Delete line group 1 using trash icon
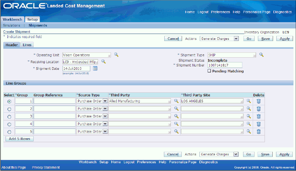Image resolution: width=296 pixels, height=171 pixels. click(x=259, y=101)
